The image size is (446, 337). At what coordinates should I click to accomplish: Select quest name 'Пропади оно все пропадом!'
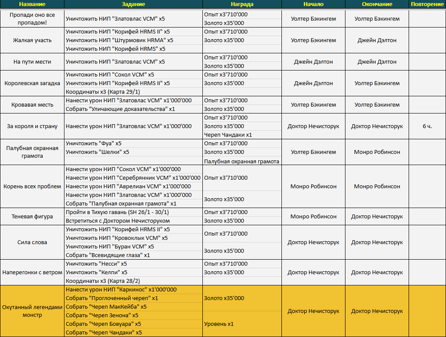32,18
